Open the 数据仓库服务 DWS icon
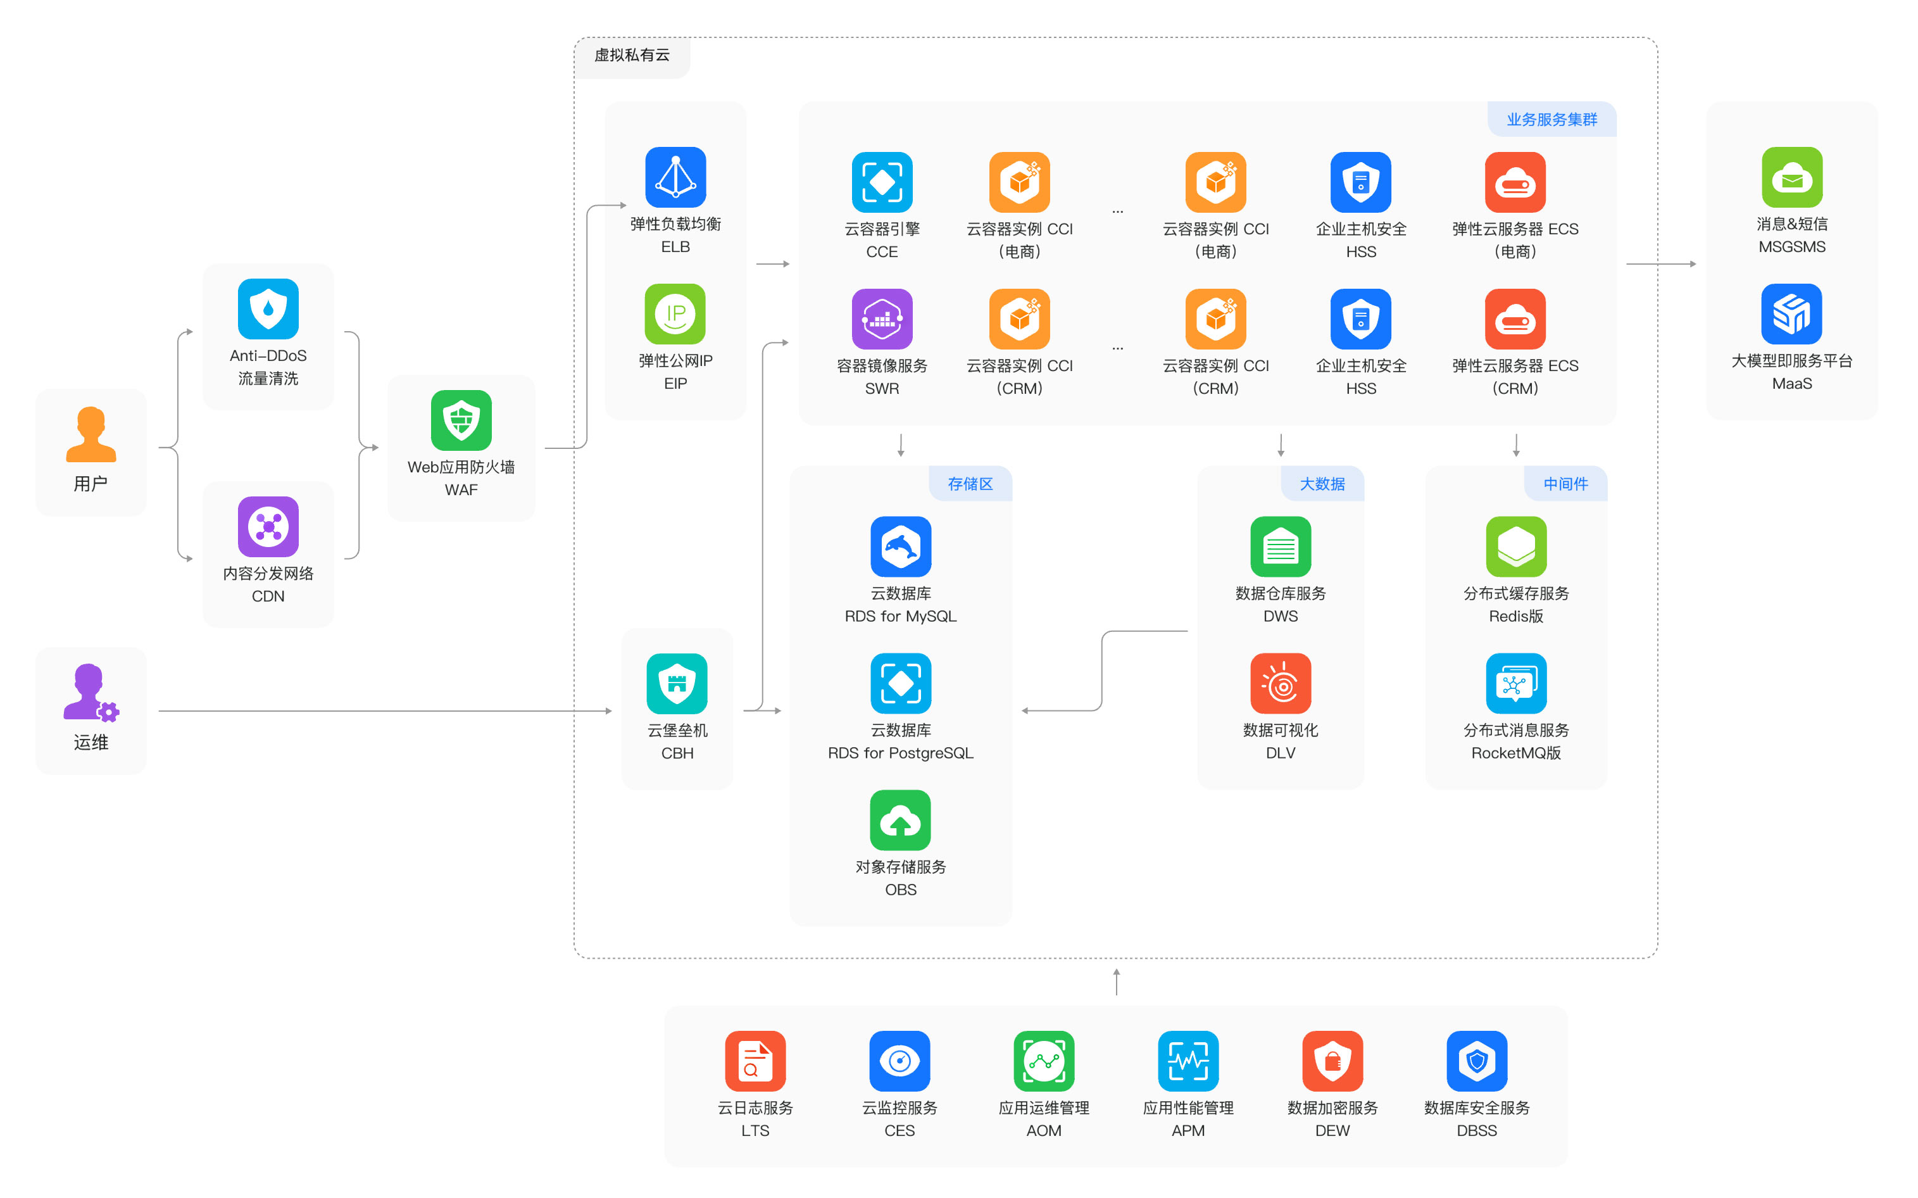Viewport: 1918px width, 1198px height. [x=1281, y=546]
